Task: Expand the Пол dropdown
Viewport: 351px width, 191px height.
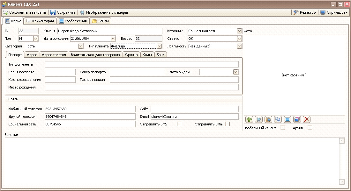Action: coord(36,39)
